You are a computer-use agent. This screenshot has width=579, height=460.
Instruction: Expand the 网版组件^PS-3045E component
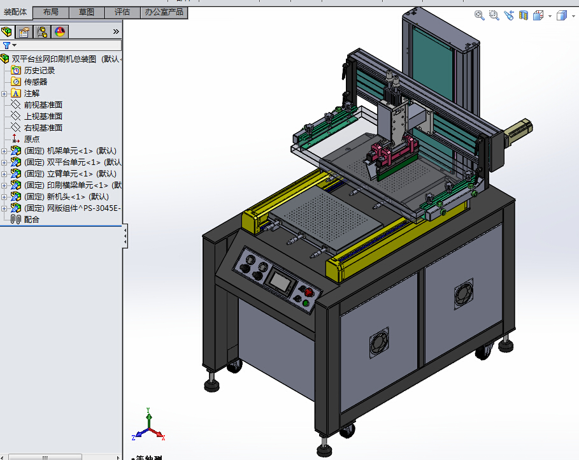(x=4, y=208)
